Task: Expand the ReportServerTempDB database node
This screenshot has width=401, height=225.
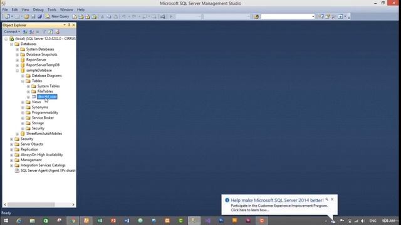Action: [x=17, y=65]
